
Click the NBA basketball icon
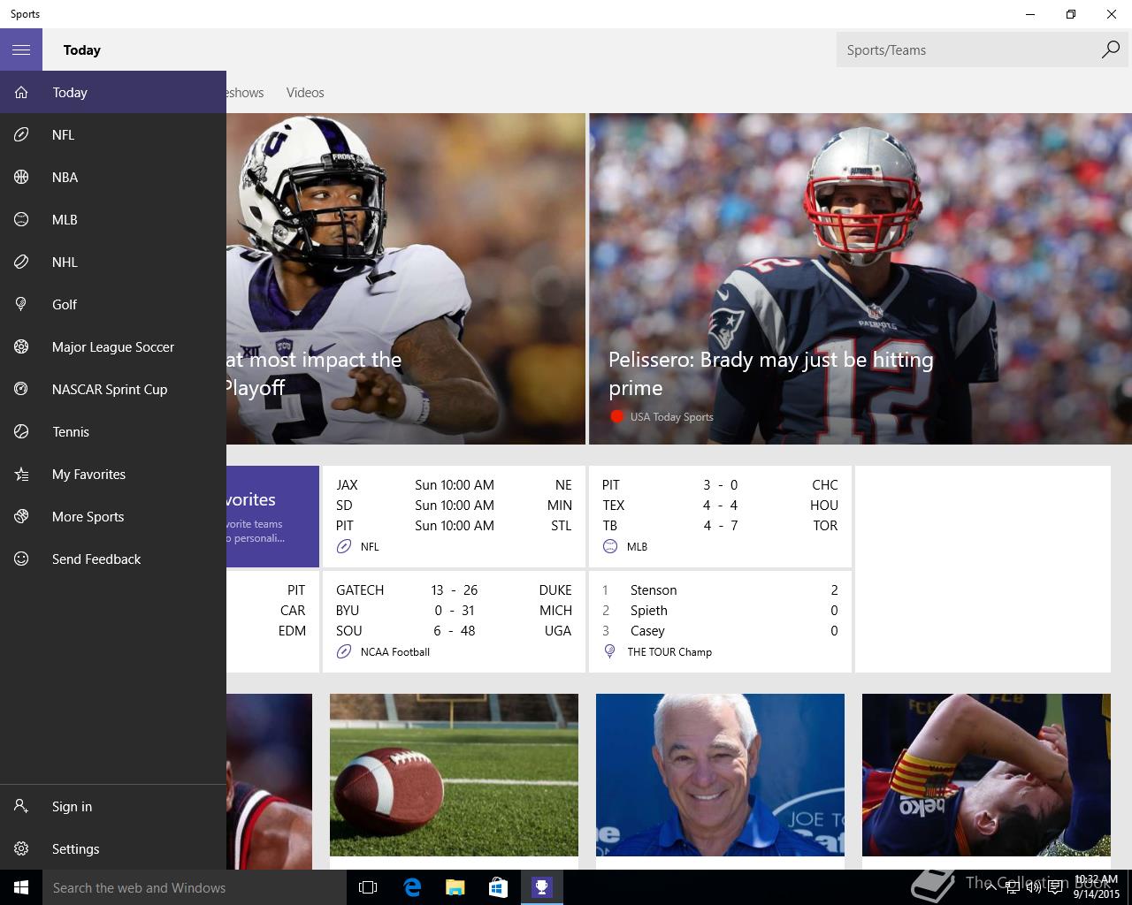pos(21,177)
